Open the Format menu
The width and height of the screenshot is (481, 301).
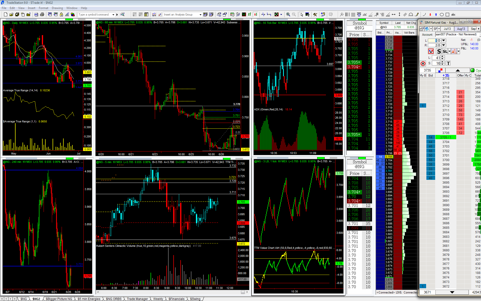(x=44, y=8)
